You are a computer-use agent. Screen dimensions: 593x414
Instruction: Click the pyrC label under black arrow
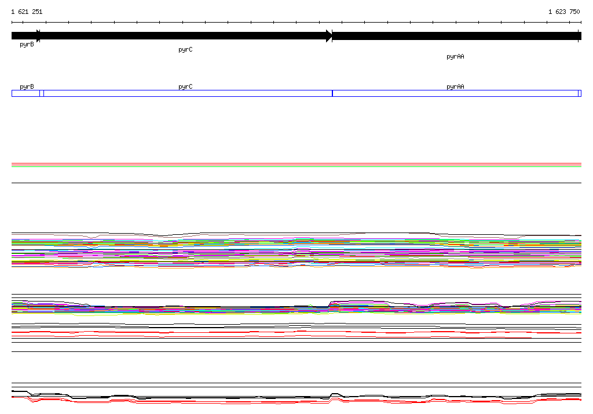point(185,50)
